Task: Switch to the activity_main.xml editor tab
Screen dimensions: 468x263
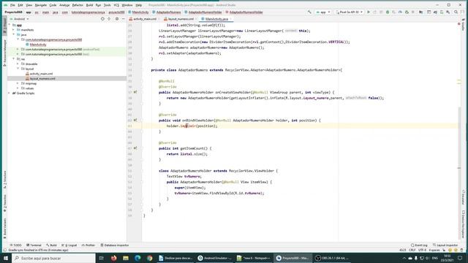Action: pyautogui.click(x=144, y=19)
